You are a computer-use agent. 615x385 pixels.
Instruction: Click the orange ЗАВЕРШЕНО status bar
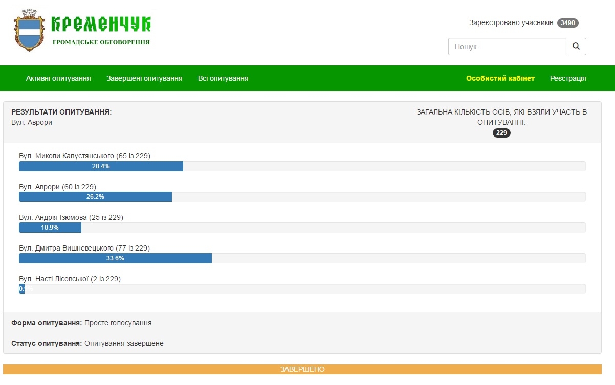(302, 369)
